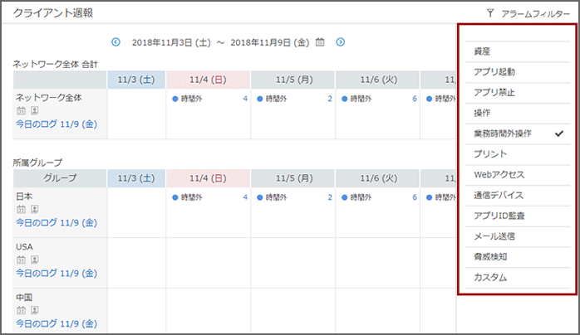Open the アラームフィルター funnel icon
Screen dimensions: 580x335
click(x=490, y=13)
